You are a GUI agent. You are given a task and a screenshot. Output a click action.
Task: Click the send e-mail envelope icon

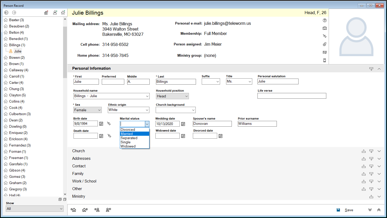point(324,52)
